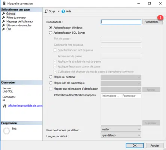Select the Général page wrench icon
Viewport: 166px width, 150px height.
pyautogui.click(x=4, y=13)
